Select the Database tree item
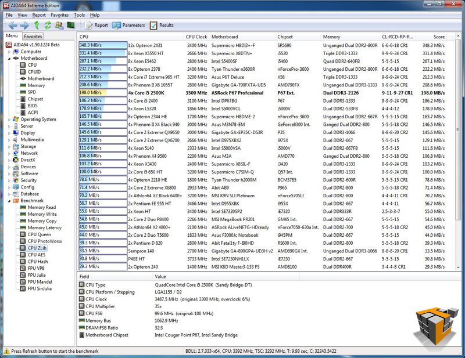Viewport: 465px width, 358px height. pyautogui.click(x=30, y=194)
